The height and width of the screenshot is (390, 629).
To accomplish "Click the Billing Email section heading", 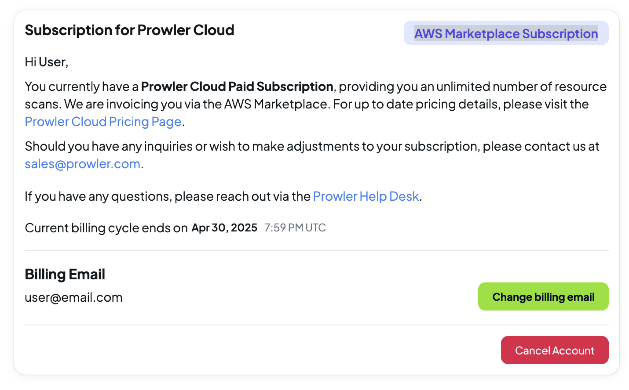I will 65,274.
